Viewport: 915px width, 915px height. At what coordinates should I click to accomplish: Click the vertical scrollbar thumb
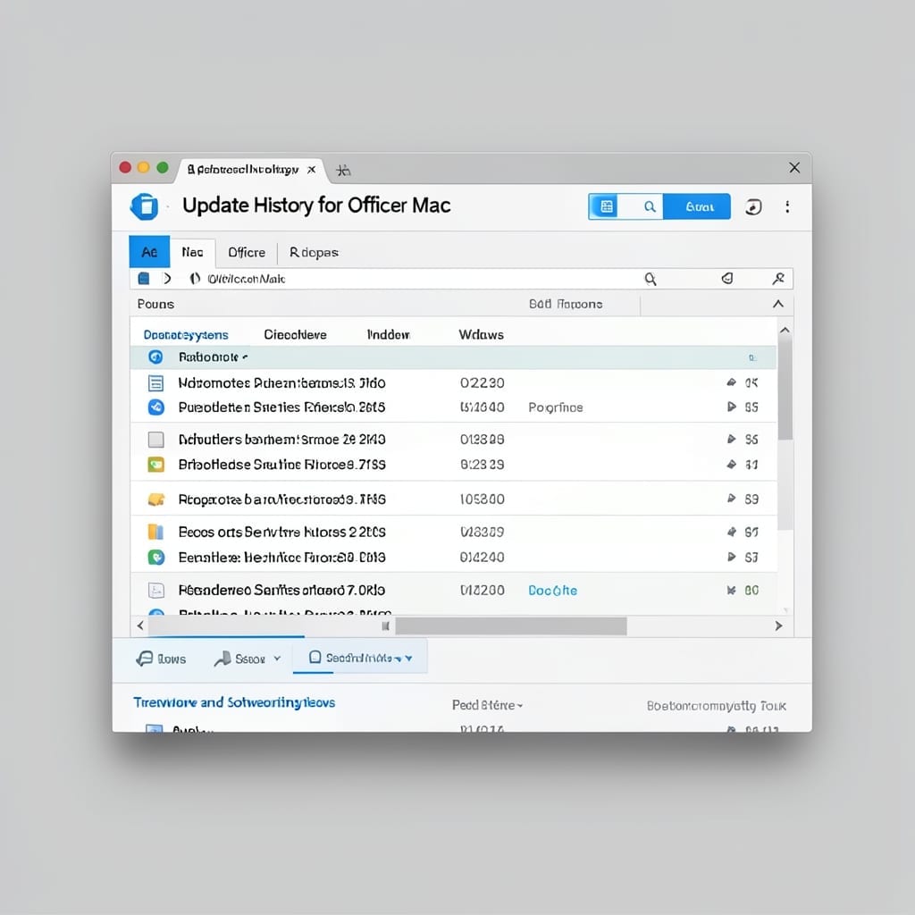(785, 390)
